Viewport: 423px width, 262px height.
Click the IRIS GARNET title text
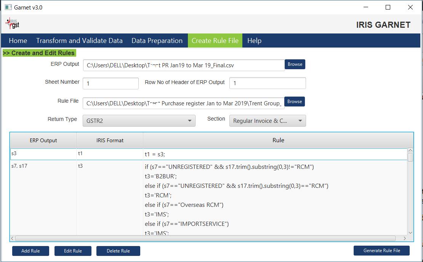point(383,25)
